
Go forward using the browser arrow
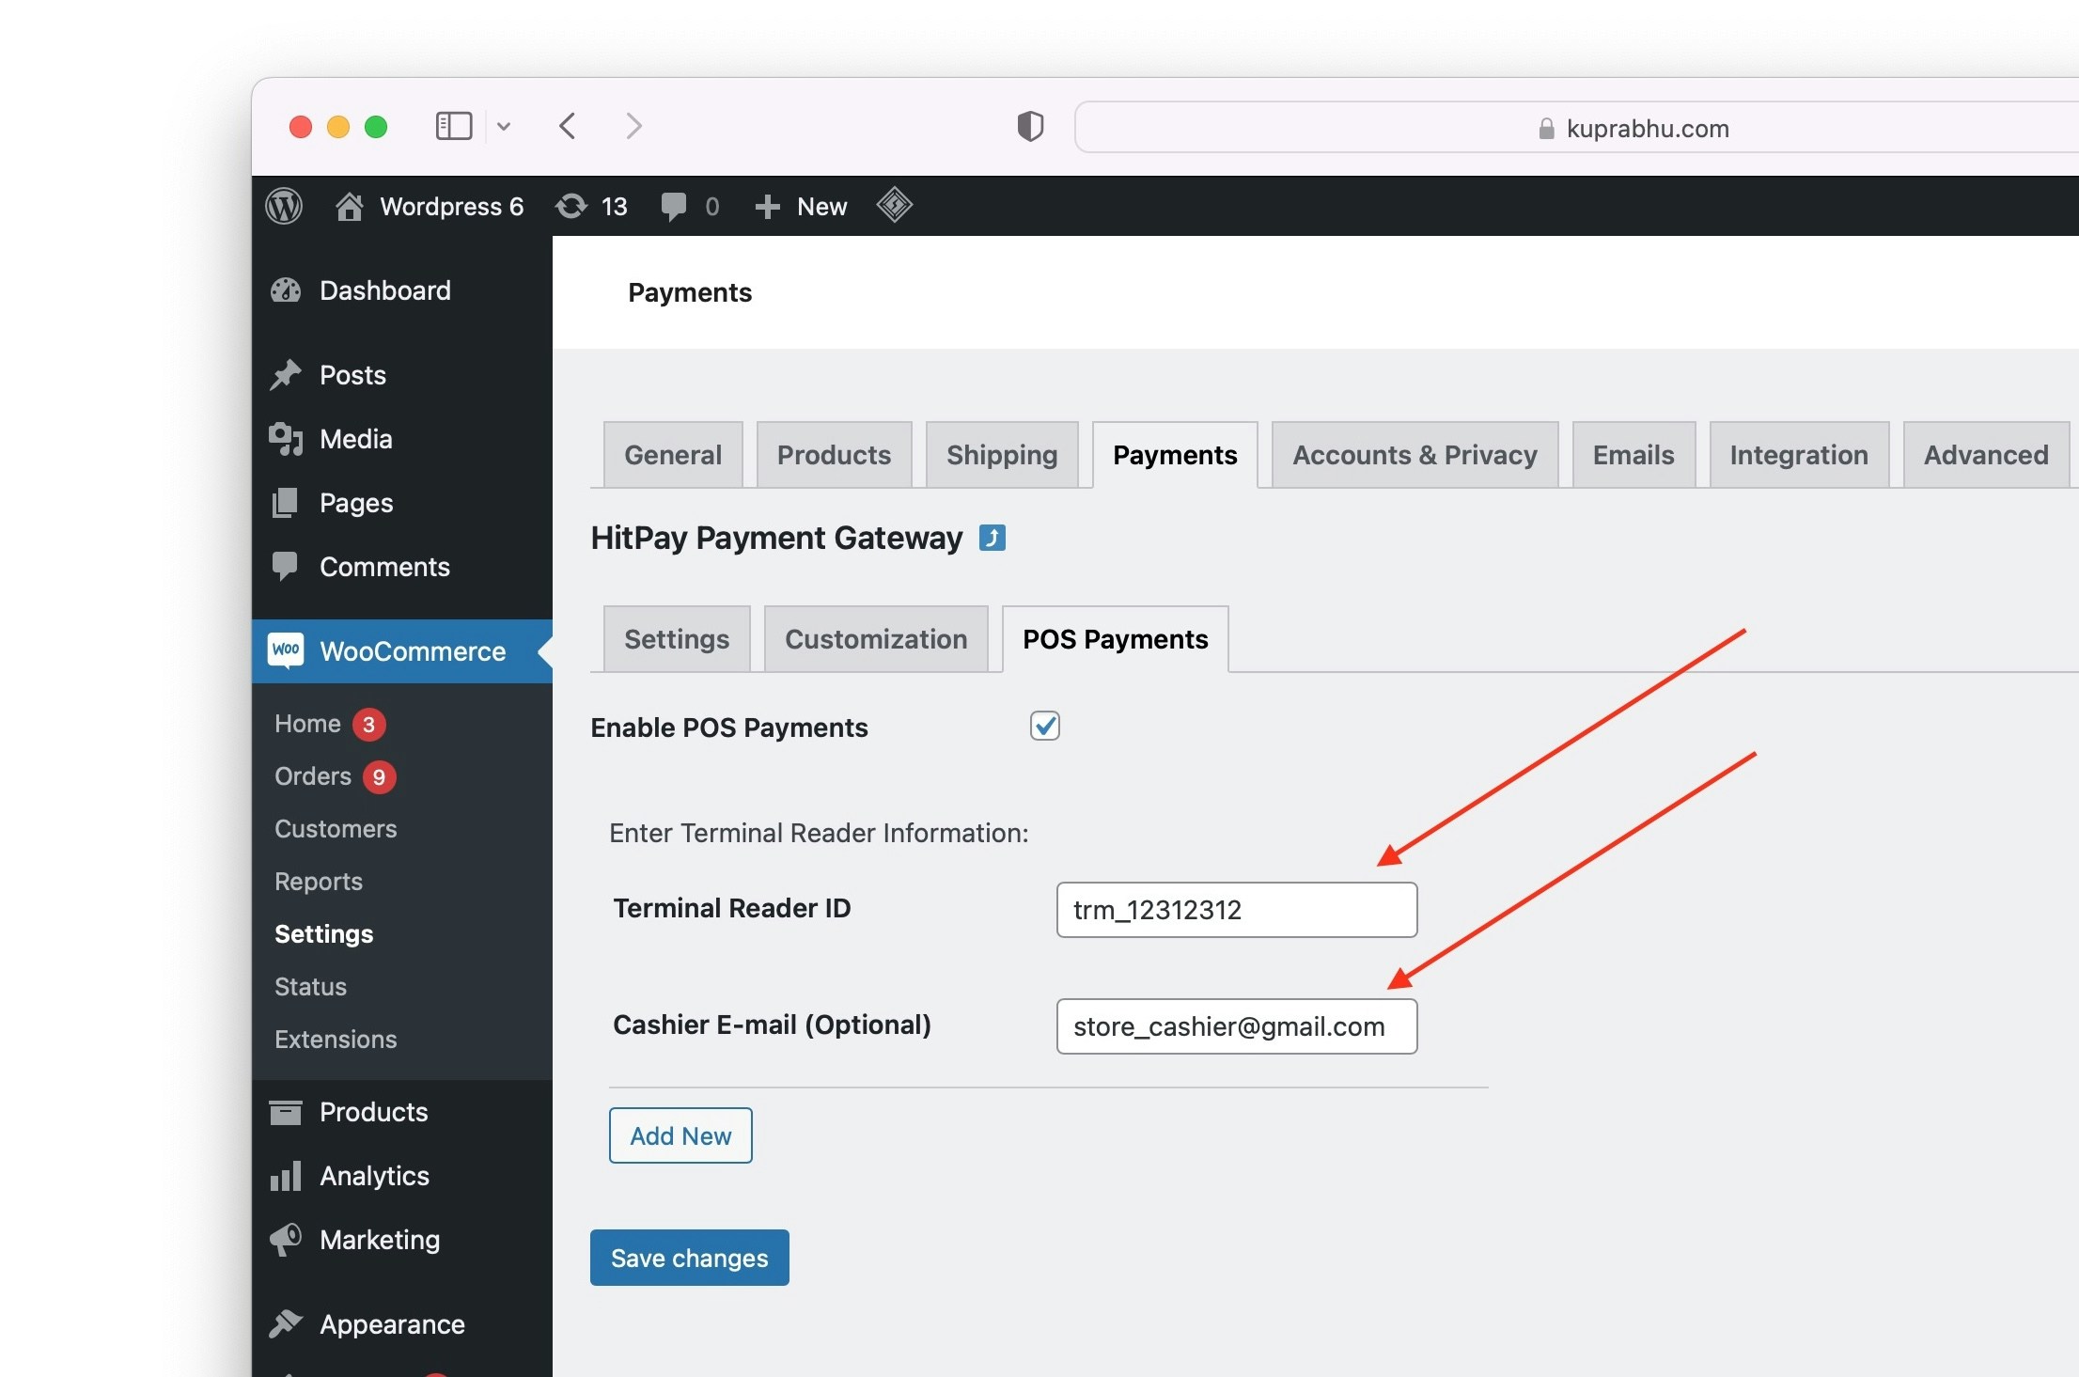[x=634, y=126]
